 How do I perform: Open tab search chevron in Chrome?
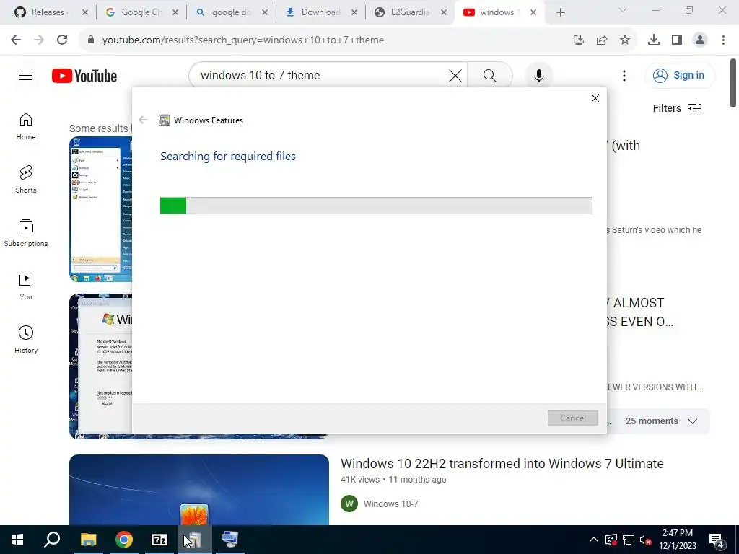coord(623,10)
